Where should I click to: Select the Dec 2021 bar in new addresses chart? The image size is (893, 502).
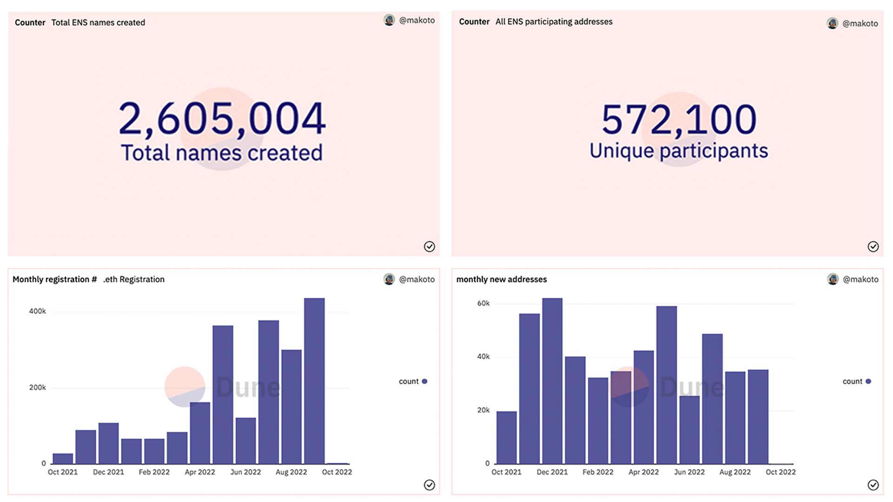tap(553, 381)
